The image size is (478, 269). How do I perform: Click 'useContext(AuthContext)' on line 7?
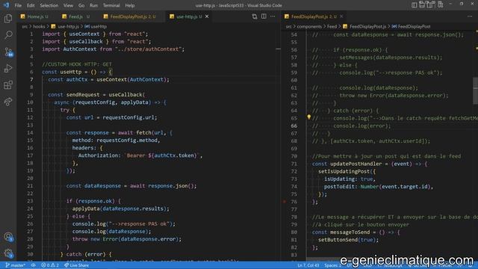click(131, 80)
